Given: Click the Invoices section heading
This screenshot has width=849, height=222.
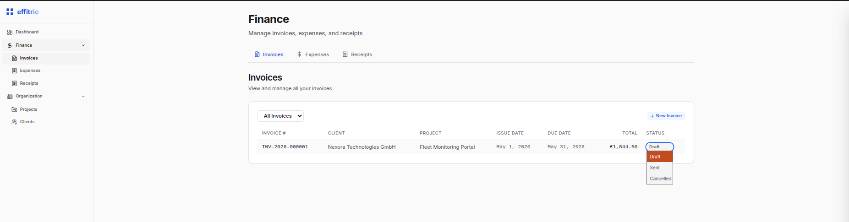Looking at the screenshot, I should point(265,78).
